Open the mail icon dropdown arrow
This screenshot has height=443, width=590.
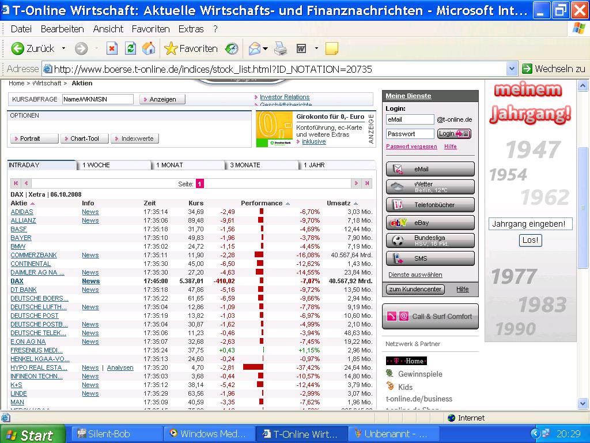tap(265, 48)
